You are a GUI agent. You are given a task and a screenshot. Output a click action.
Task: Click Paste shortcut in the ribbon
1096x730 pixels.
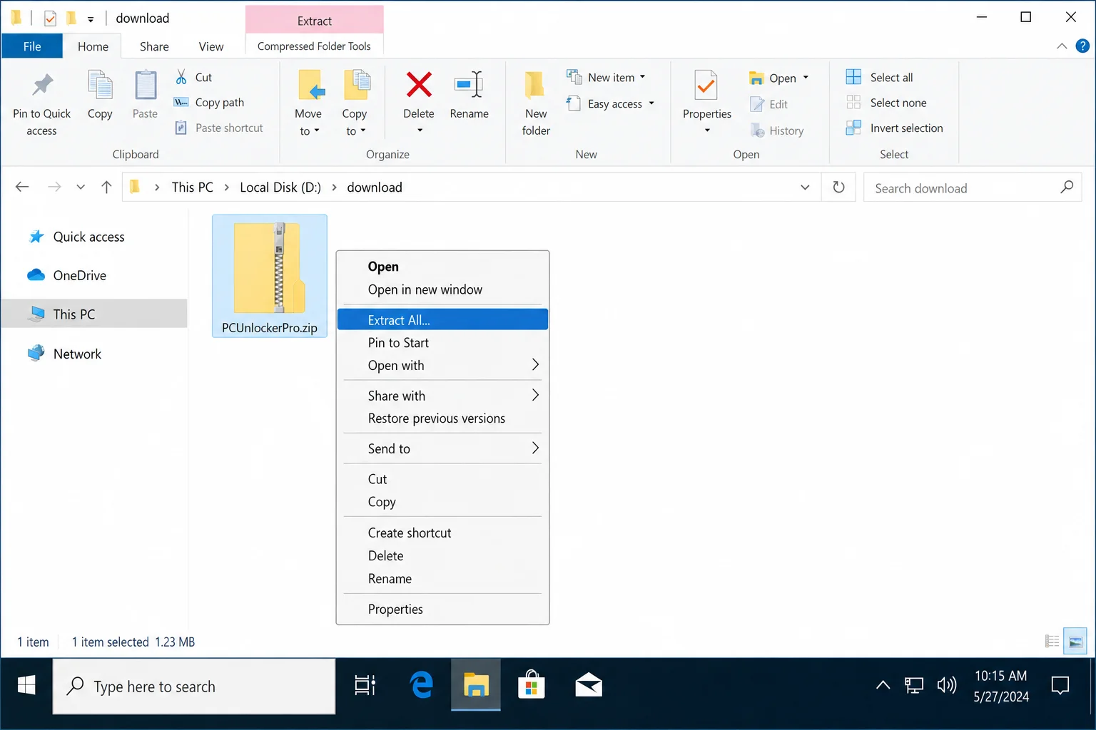[219, 128]
